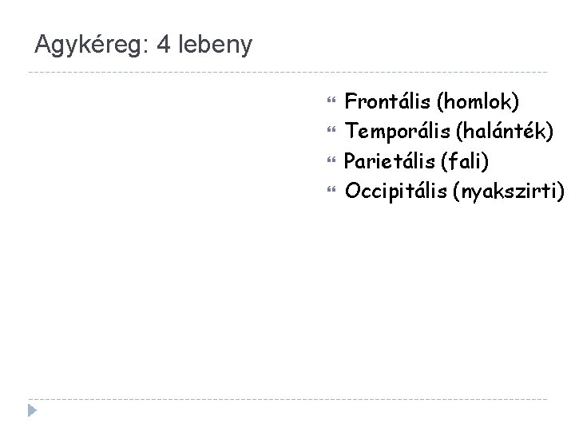Click the "(nyakszirti)" text in fourth bullet
Image resolution: width=575 pixels, height=431 pixels.
click(509, 192)
